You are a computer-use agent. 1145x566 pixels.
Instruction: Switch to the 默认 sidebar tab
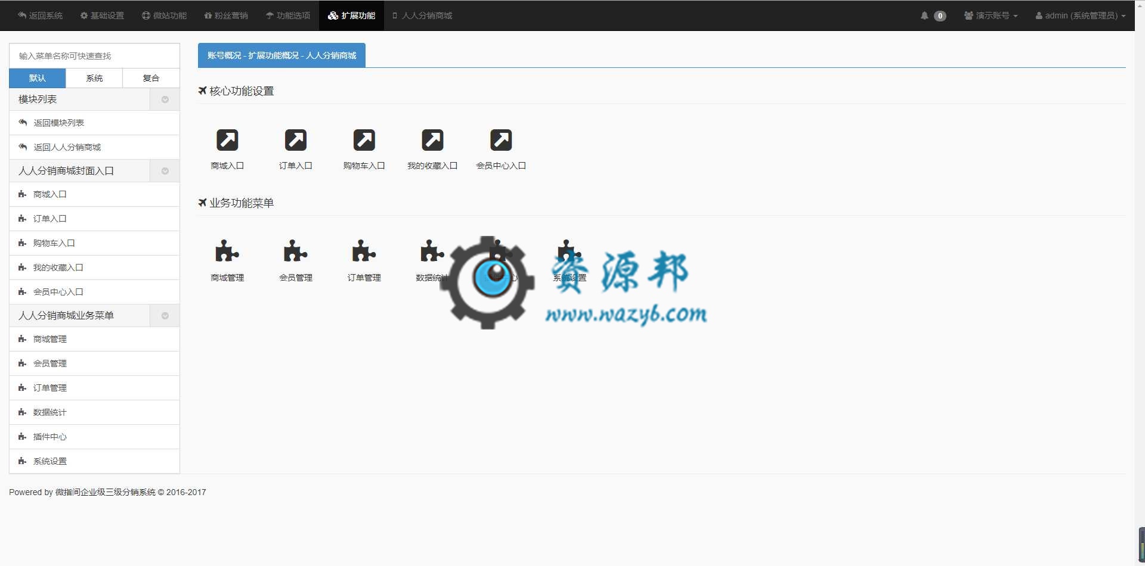pos(38,78)
